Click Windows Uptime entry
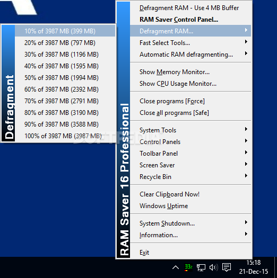 [191, 206]
